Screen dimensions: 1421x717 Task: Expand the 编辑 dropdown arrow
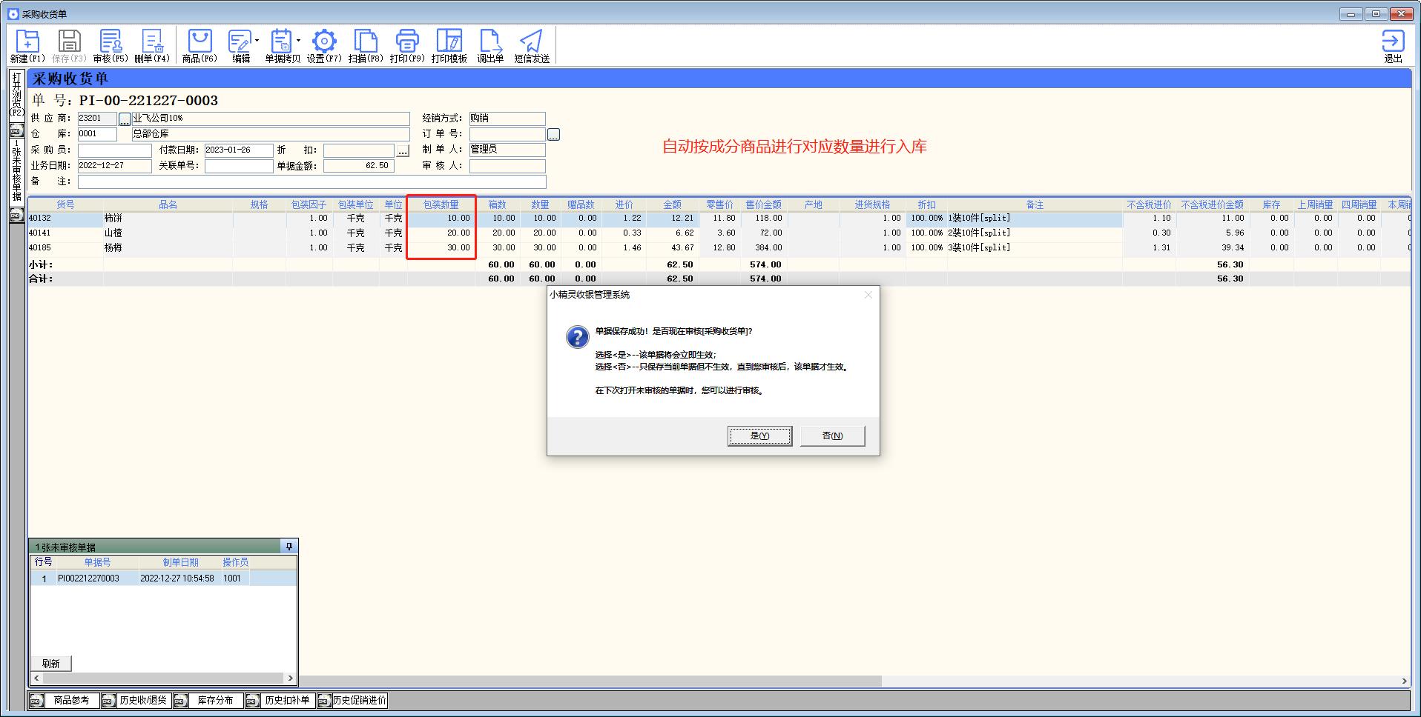[257, 41]
